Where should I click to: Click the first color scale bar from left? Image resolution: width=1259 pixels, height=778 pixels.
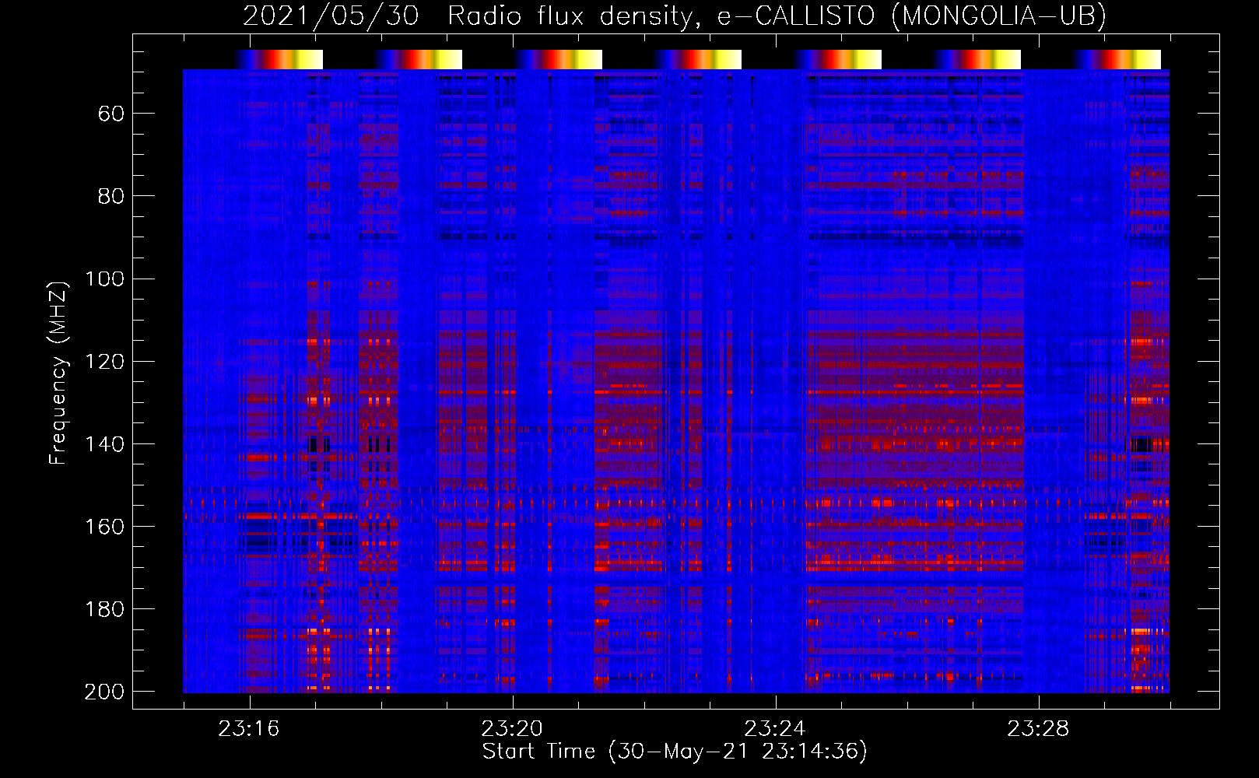pos(279,59)
